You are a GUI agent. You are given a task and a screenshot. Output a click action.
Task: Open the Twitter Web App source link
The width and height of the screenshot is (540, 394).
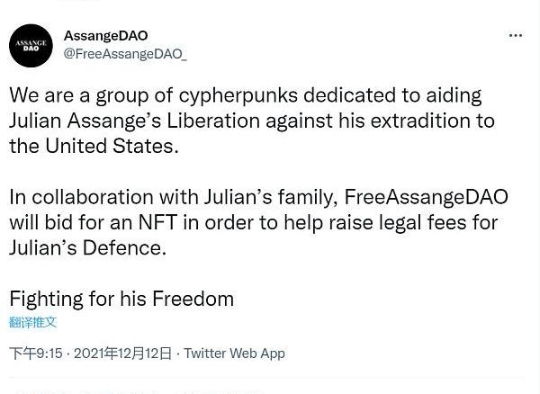point(234,354)
